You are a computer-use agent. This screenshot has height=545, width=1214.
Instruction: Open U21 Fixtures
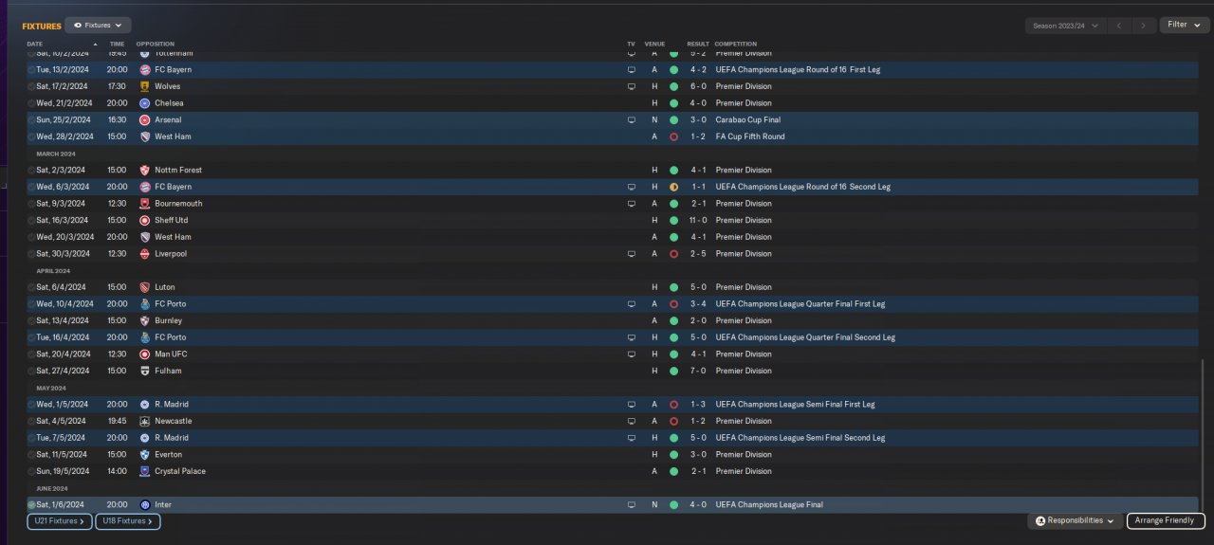[60, 521]
